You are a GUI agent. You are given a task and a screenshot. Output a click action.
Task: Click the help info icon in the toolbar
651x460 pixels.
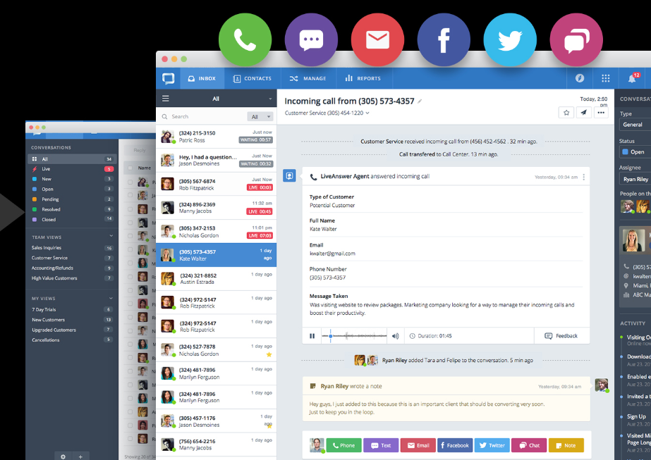(x=579, y=78)
